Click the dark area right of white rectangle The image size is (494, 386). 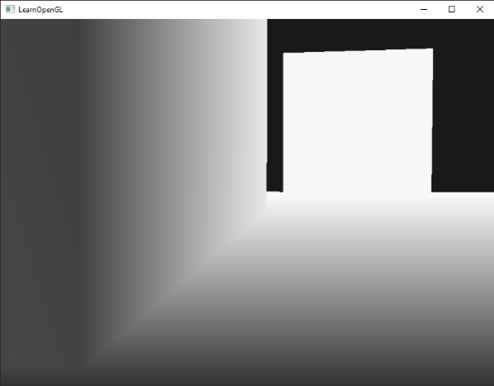click(462, 115)
